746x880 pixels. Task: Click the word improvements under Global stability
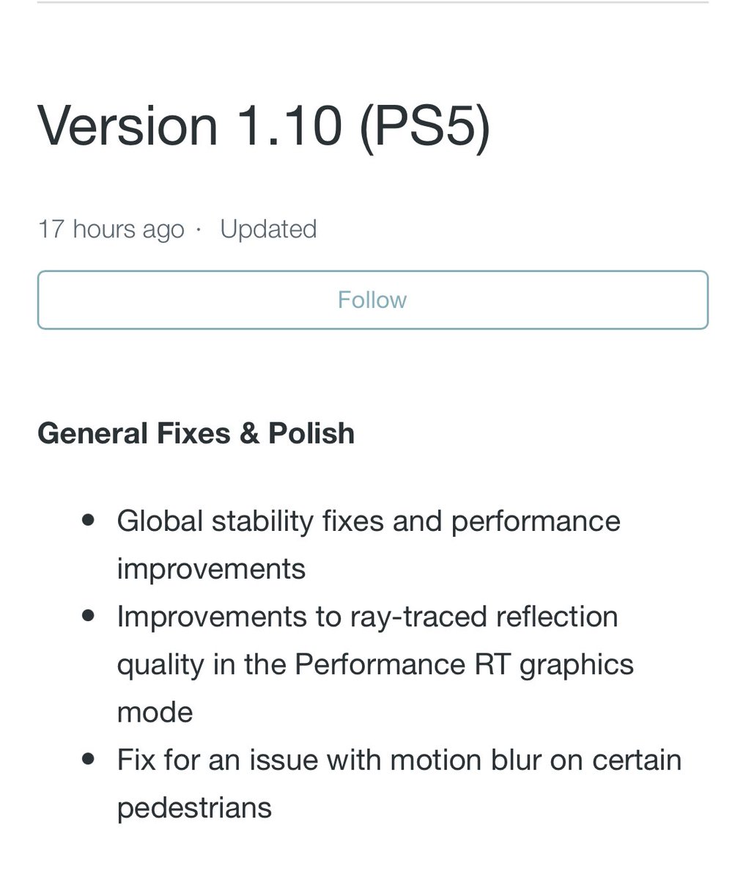coord(211,569)
